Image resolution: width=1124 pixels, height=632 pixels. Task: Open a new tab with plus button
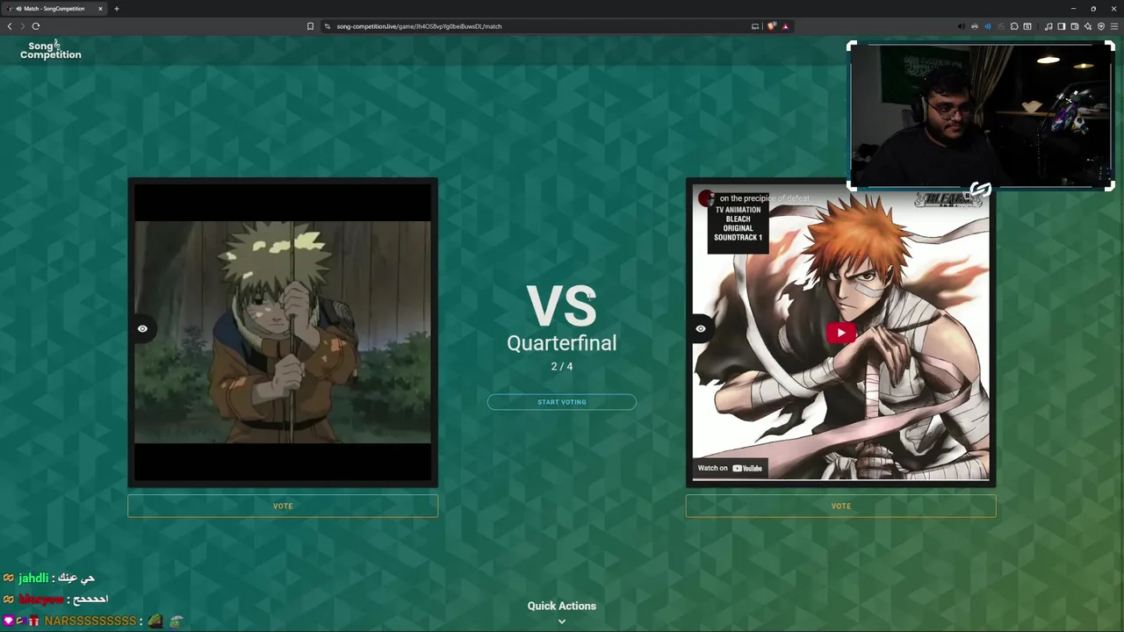coord(116,9)
